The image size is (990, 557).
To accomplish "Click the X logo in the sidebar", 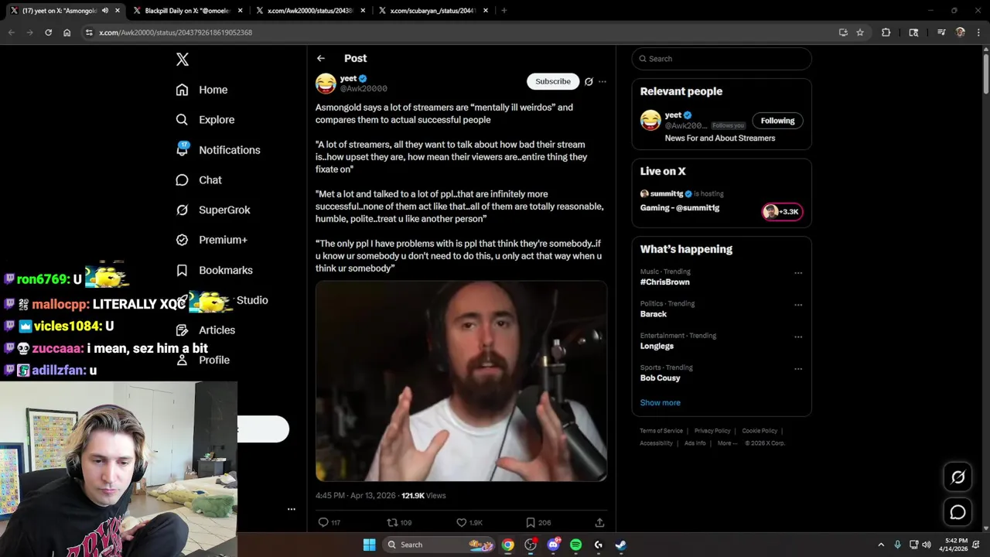I will coord(183,60).
